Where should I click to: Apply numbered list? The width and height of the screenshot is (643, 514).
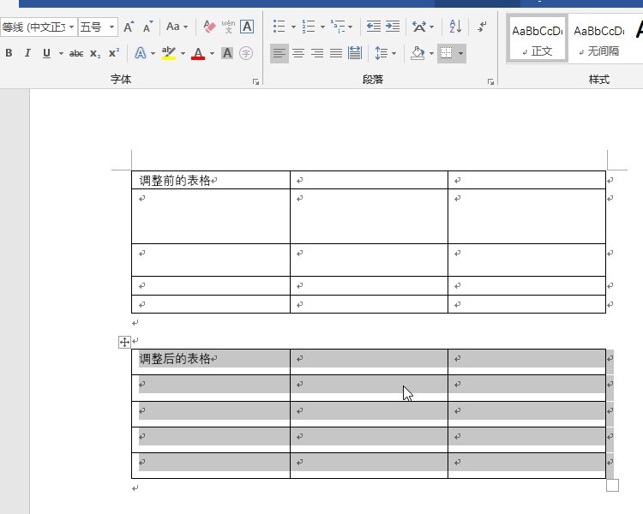pyautogui.click(x=309, y=27)
